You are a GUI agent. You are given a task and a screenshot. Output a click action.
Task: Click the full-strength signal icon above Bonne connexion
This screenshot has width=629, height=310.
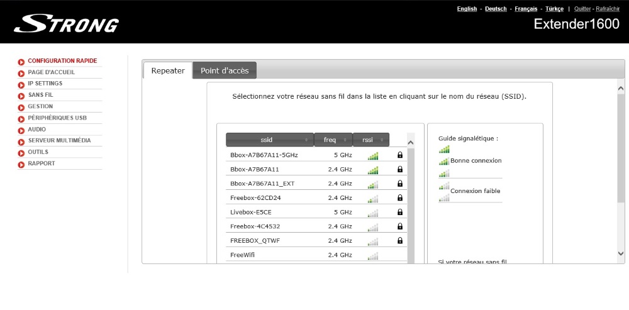coord(443,149)
